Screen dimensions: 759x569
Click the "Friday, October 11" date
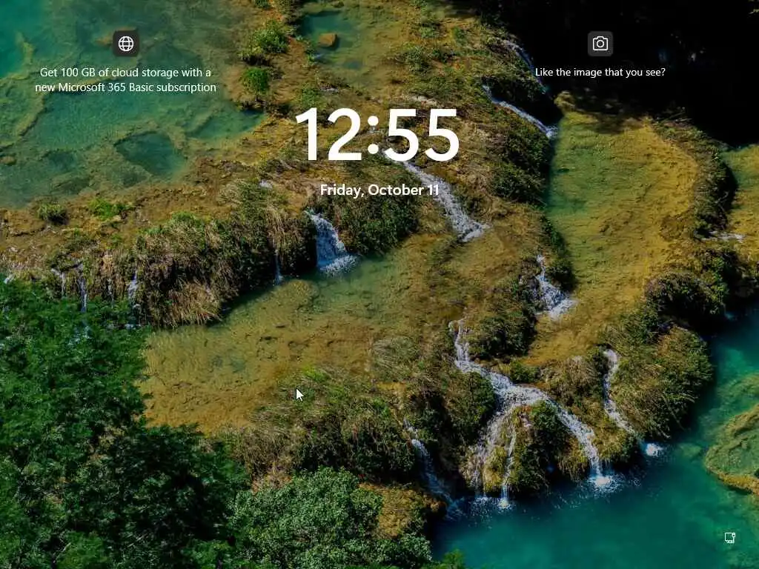[x=379, y=190]
